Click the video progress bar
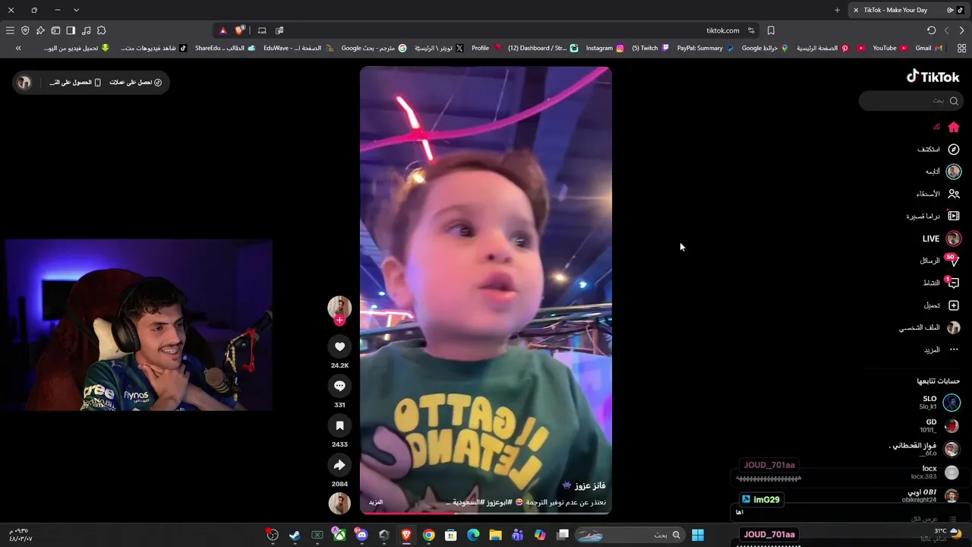 pos(485,514)
